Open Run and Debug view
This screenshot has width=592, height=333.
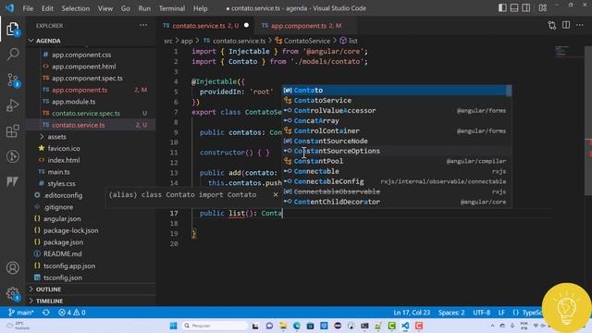12,105
